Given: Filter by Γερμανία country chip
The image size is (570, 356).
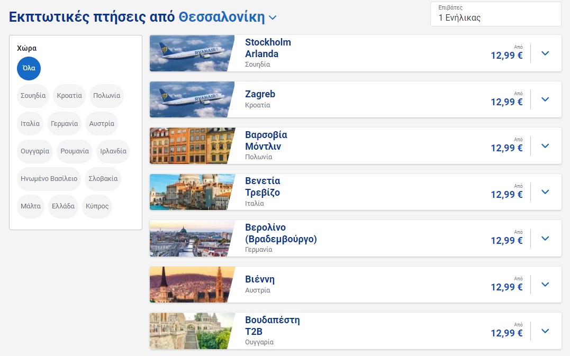Looking at the screenshot, I should (65, 123).
